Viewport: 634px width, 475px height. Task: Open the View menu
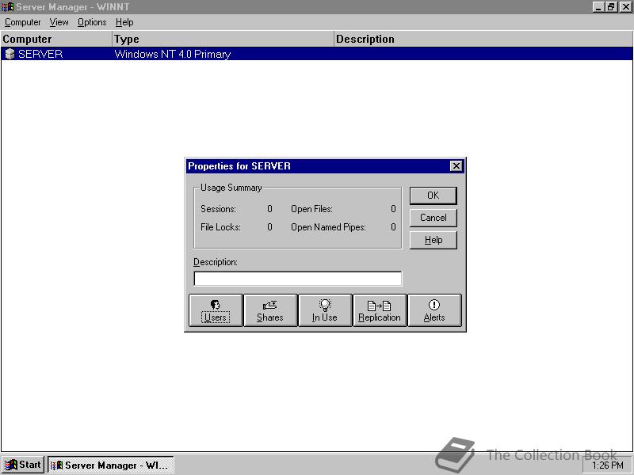pyautogui.click(x=59, y=22)
